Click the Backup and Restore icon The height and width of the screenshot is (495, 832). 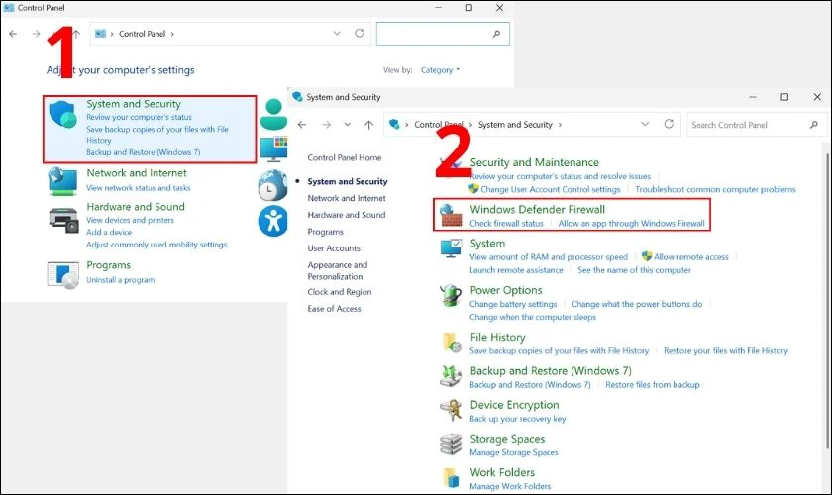[x=451, y=375]
